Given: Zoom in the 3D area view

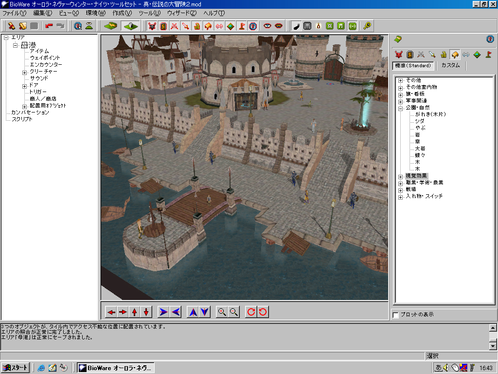Looking at the screenshot, I should 222,312.
